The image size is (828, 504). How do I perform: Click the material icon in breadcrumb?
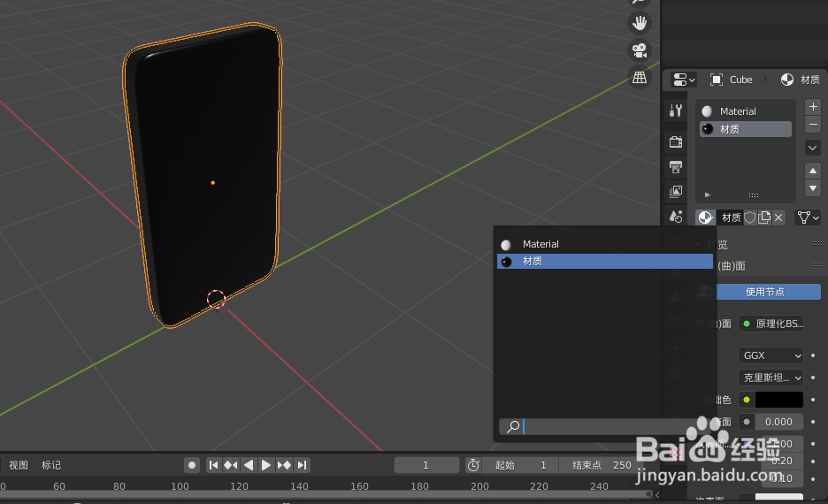coord(786,80)
